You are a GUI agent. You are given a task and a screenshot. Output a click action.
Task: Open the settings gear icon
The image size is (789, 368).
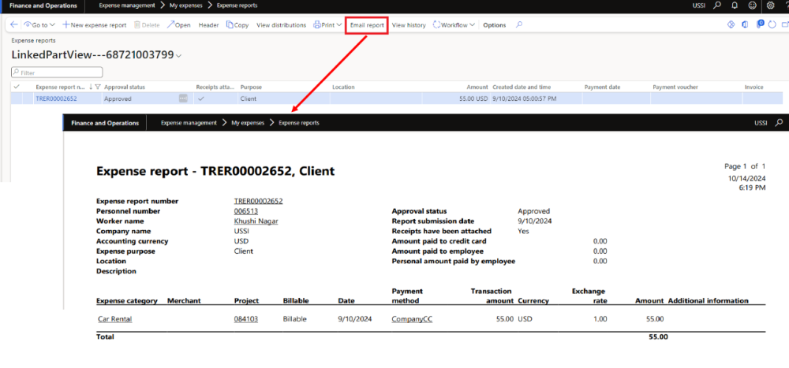[770, 6]
